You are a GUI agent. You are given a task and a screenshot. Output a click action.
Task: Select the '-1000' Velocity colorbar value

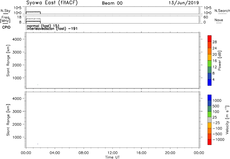coord(218,139)
